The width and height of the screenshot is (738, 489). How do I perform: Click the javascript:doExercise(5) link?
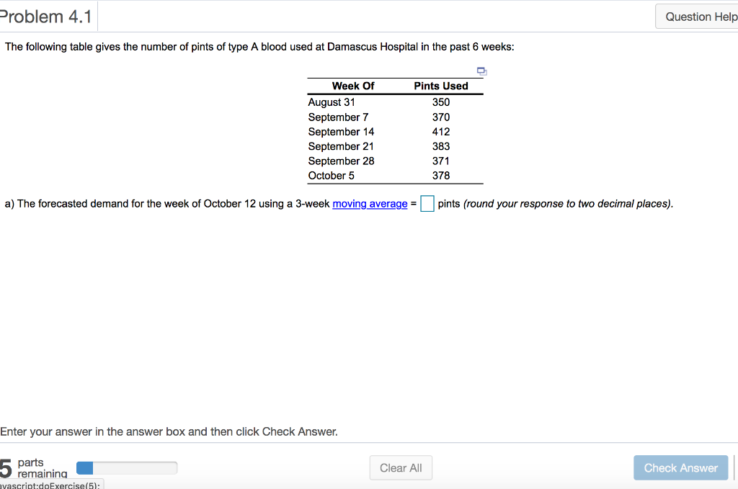(x=50, y=485)
